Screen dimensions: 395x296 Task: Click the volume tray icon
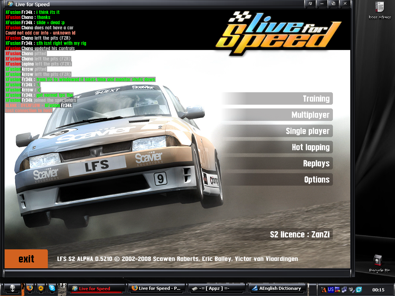point(351,290)
